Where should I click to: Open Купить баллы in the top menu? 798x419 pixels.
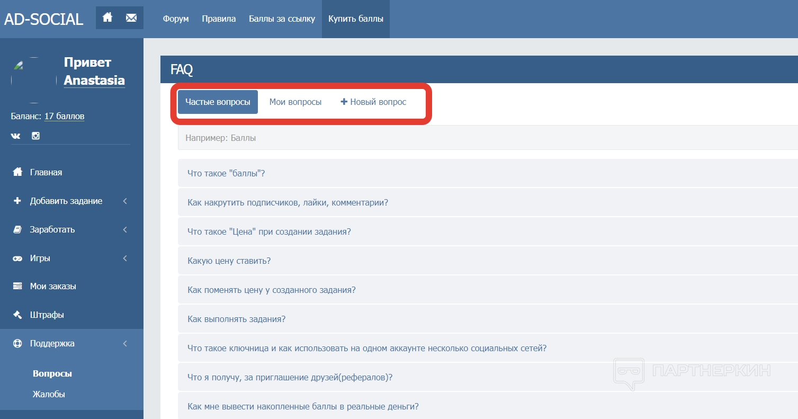(355, 19)
